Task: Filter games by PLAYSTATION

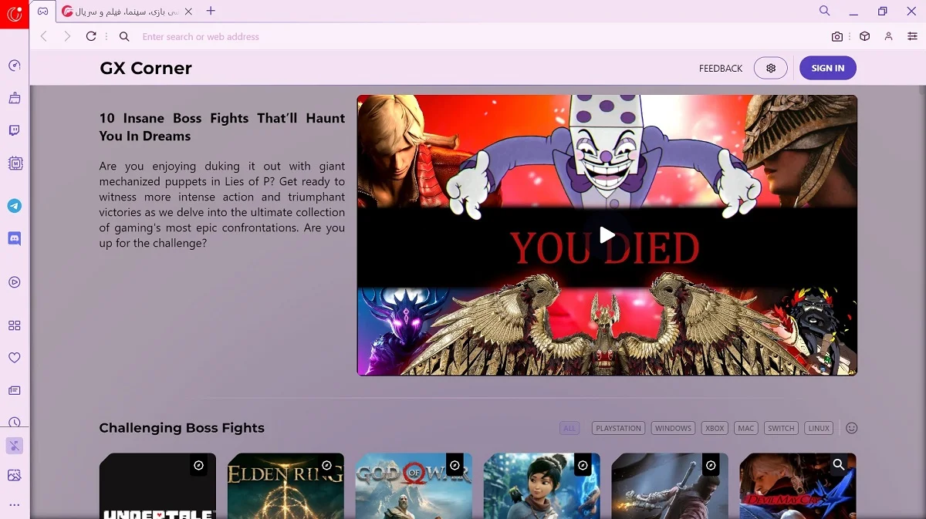Action: [618, 428]
